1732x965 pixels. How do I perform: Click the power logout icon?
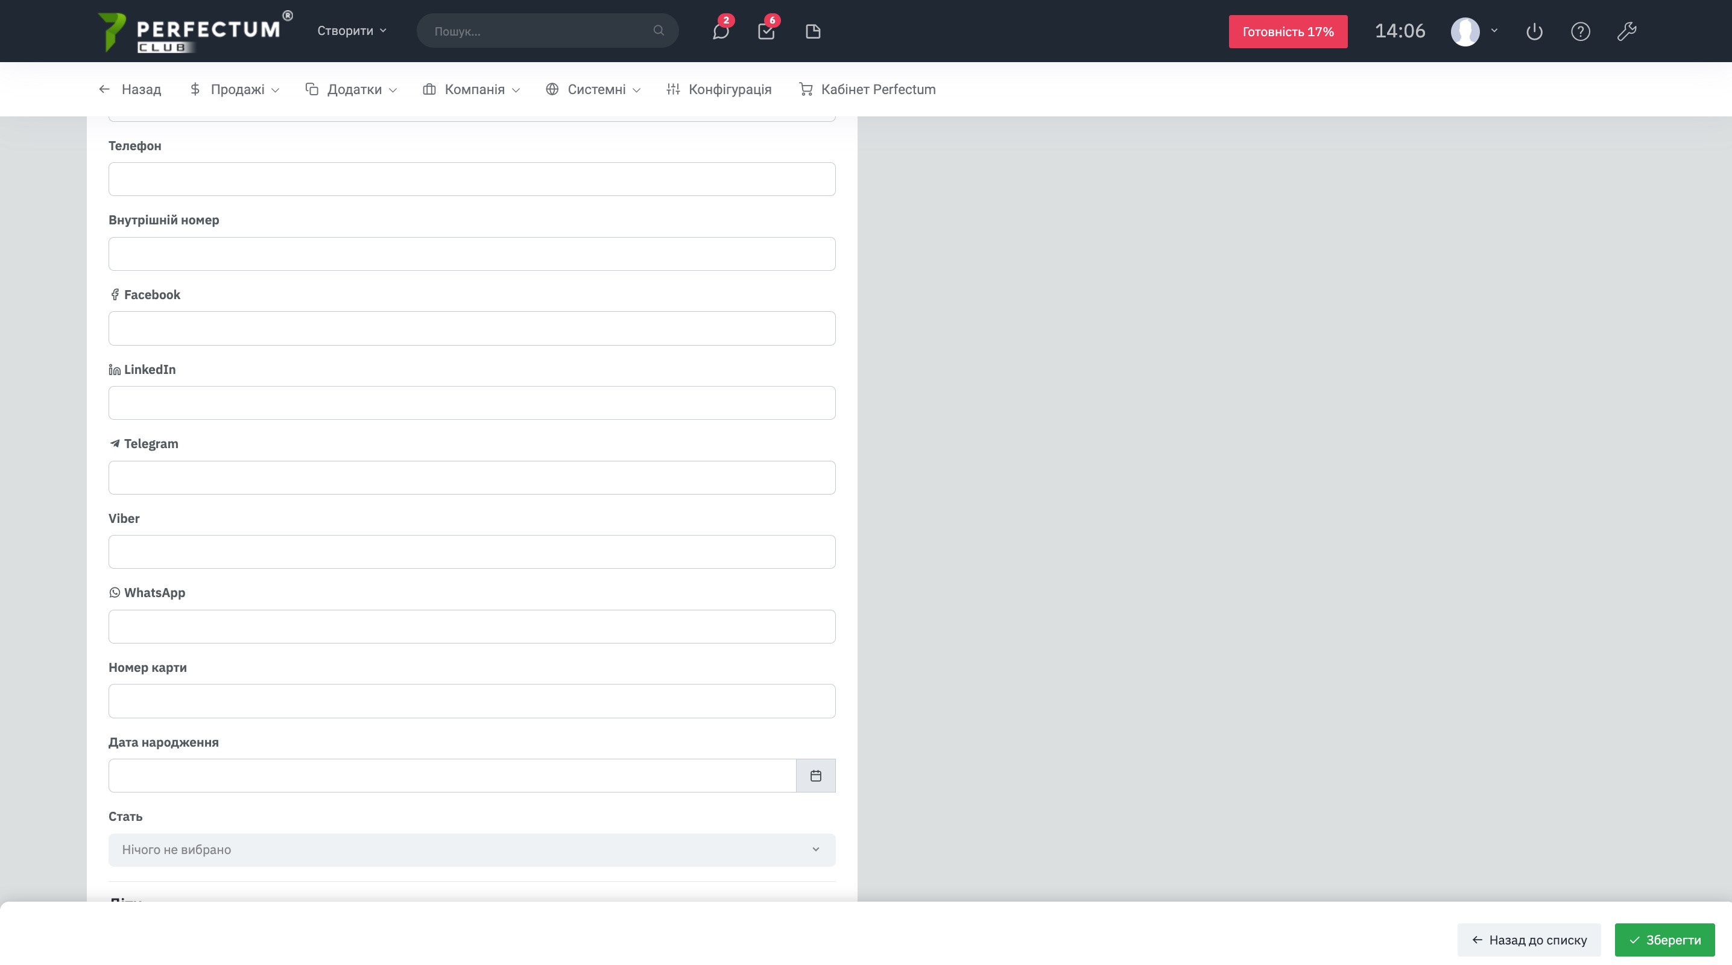(x=1534, y=31)
